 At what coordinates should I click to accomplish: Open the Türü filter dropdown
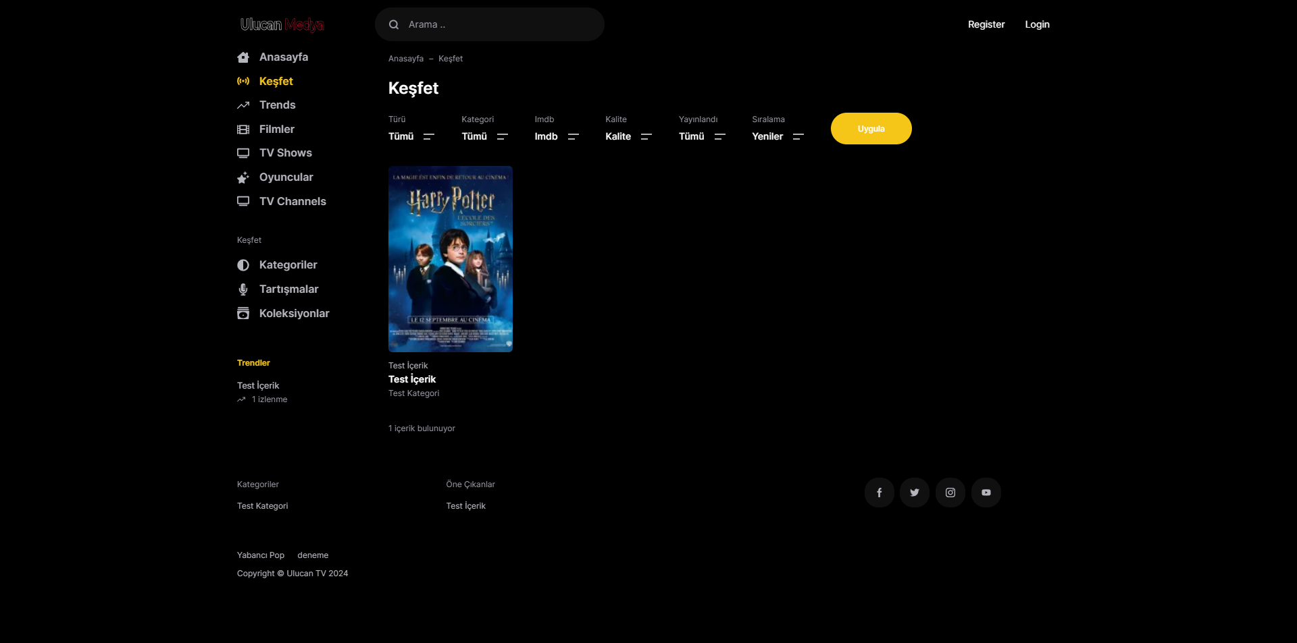411,136
